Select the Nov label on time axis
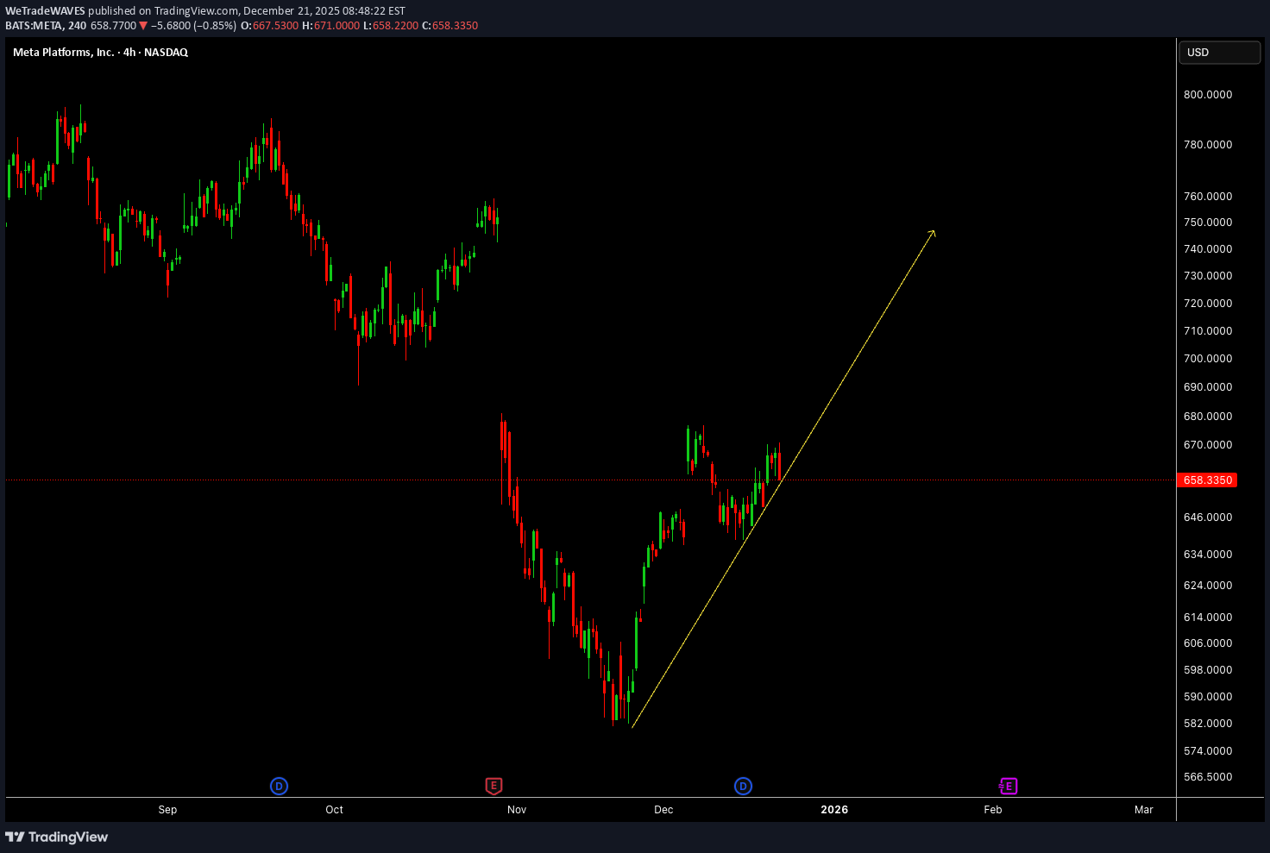Screen dimensions: 1270x853 pos(517,810)
